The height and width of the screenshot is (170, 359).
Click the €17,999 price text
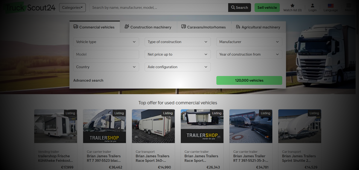click(x=67, y=167)
